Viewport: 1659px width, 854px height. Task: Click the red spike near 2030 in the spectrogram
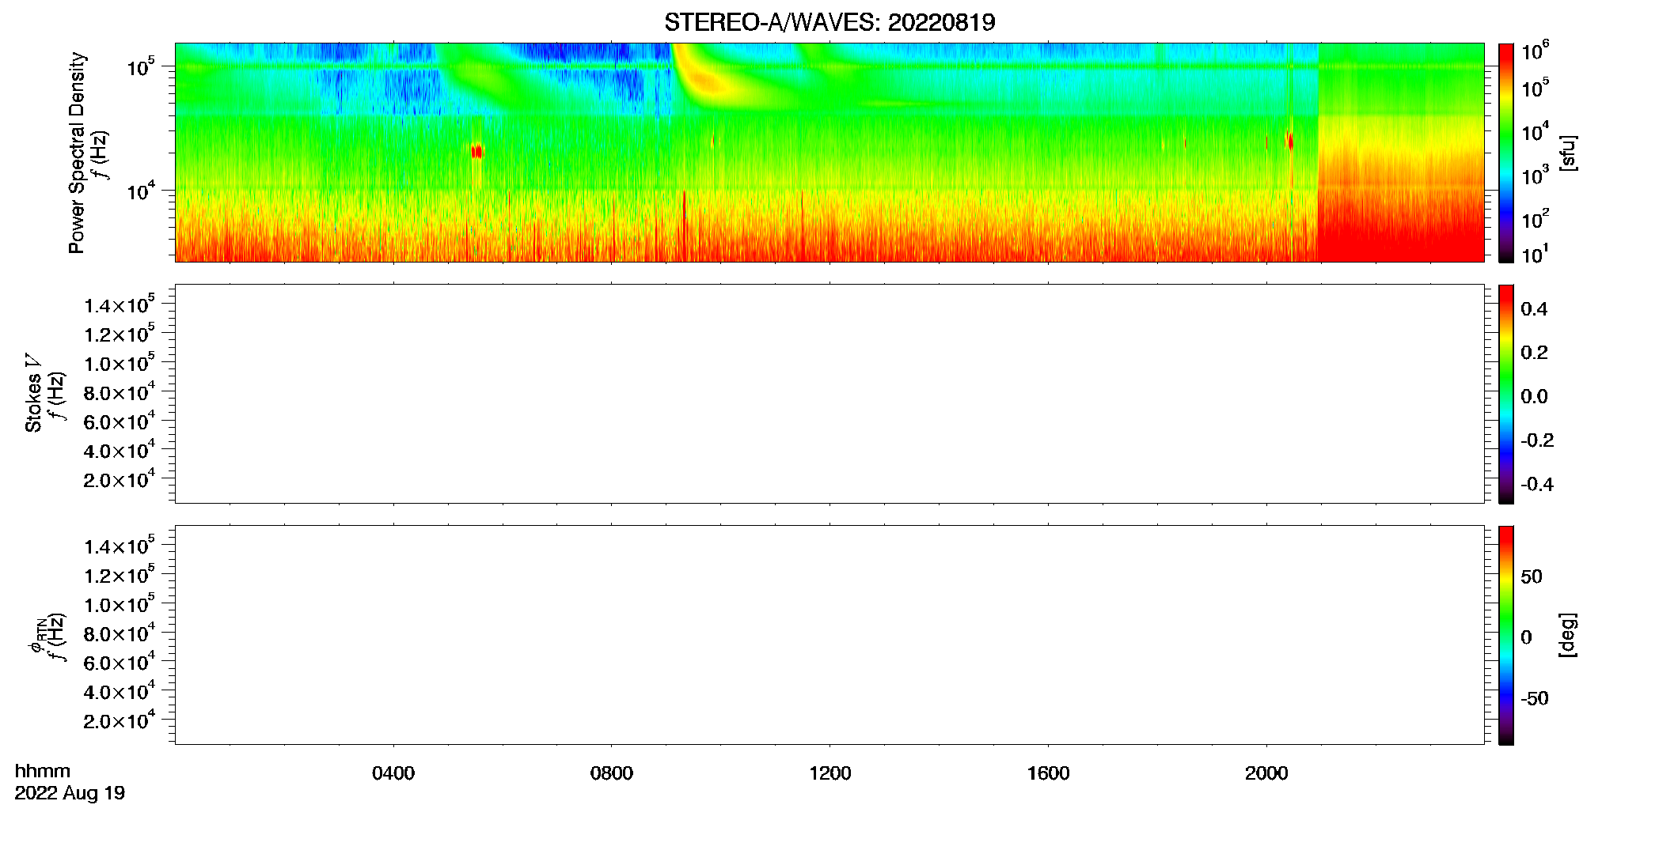[x=1290, y=142]
